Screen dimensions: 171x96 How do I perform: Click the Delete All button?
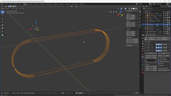tap(164, 38)
